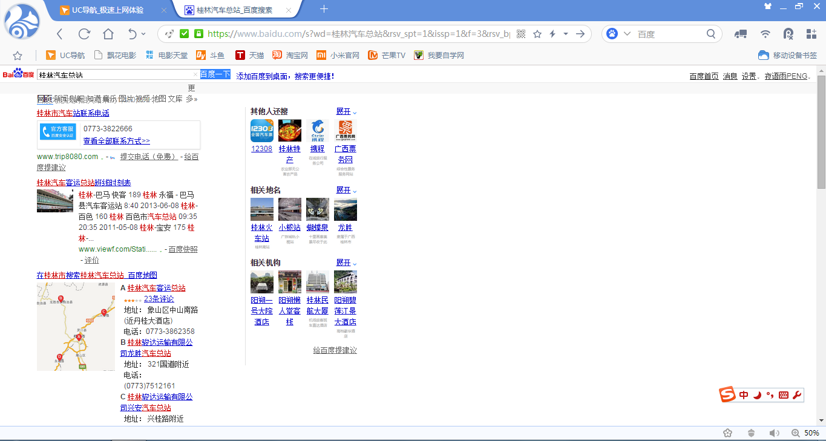Open search engine dropdown beside 百度 box
Viewport: 826px width, 441px height.
point(627,34)
